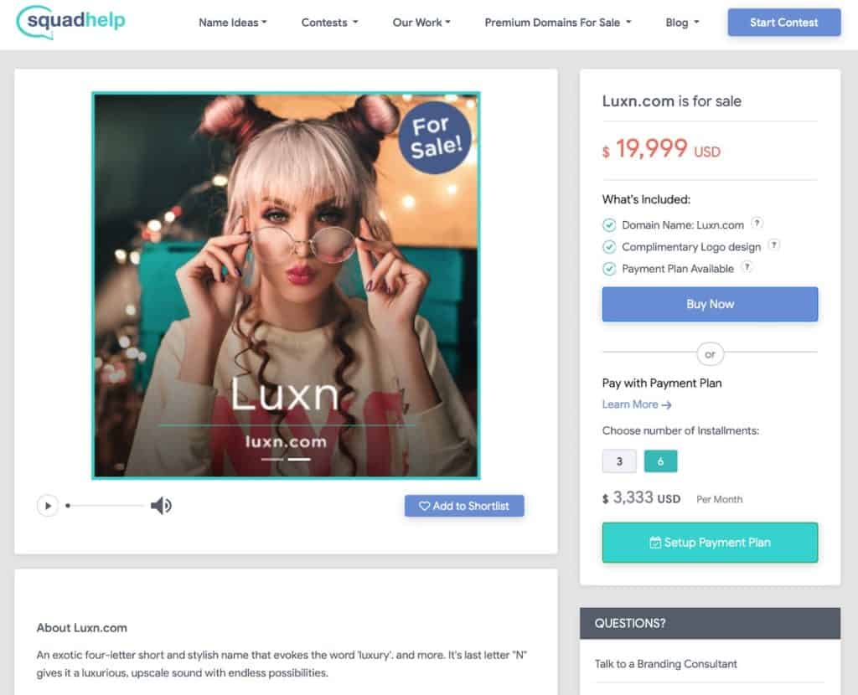
Task: Click the Domain Name checkmark icon
Action: pyautogui.click(x=609, y=225)
